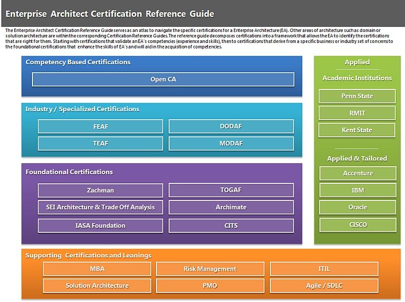Select the "Industry / Specialized Certifications" heading
405x302 pixels.
pyautogui.click(x=83, y=109)
